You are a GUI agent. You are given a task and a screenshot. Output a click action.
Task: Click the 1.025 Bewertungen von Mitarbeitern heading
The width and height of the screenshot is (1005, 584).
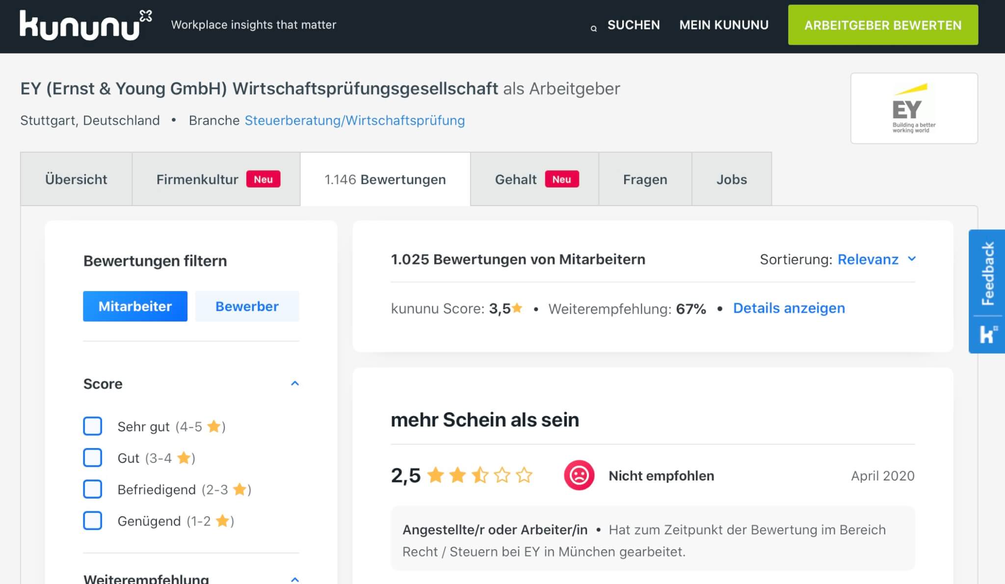pos(518,259)
